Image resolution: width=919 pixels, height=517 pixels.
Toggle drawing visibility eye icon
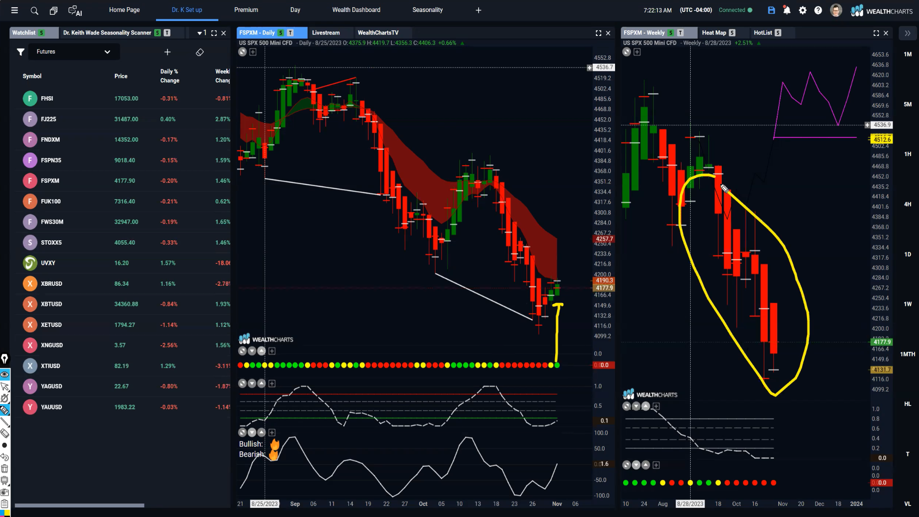pyautogui.click(x=5, y=374)
